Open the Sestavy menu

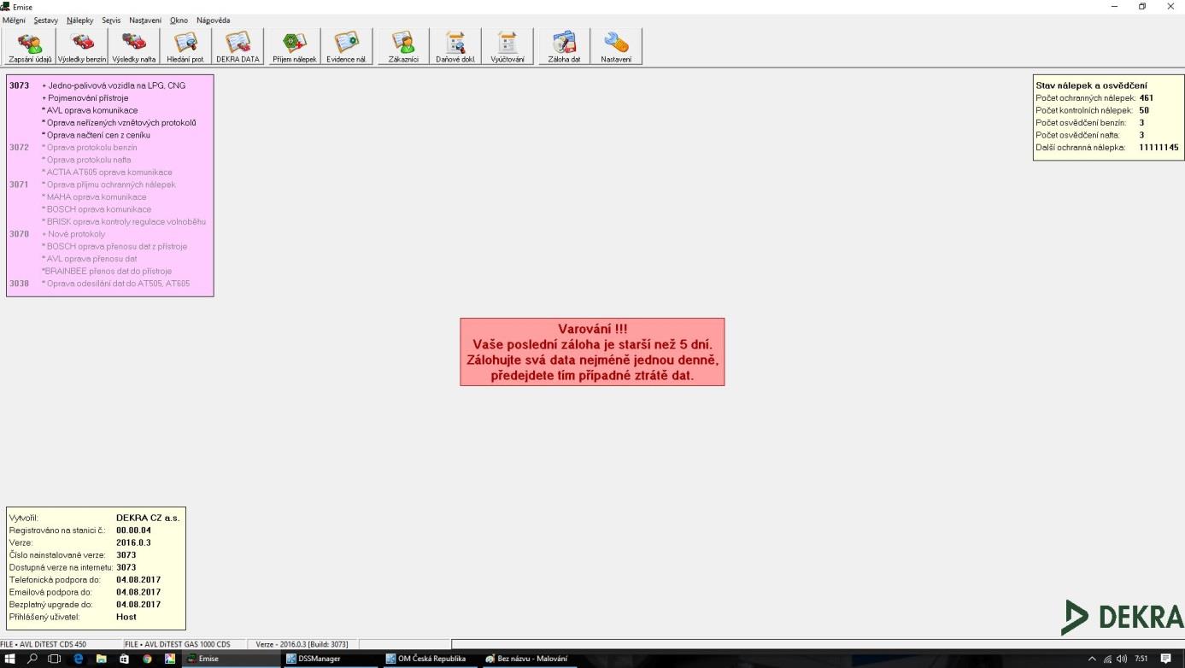(46, 21)
